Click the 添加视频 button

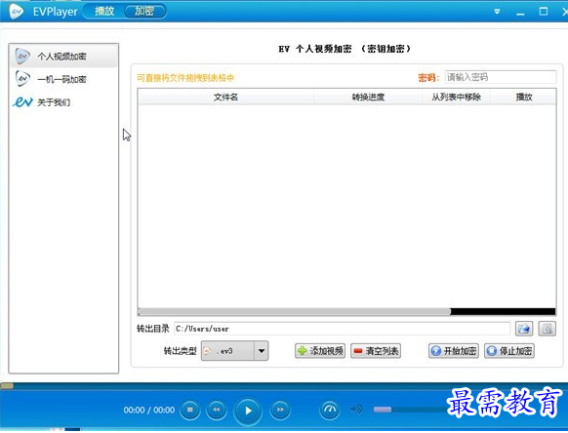pyautogui.click(x=320, y=351)
